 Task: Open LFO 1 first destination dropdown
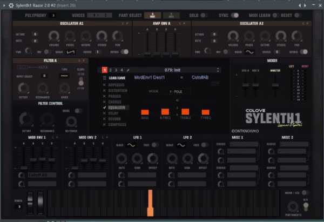point(142,176)
